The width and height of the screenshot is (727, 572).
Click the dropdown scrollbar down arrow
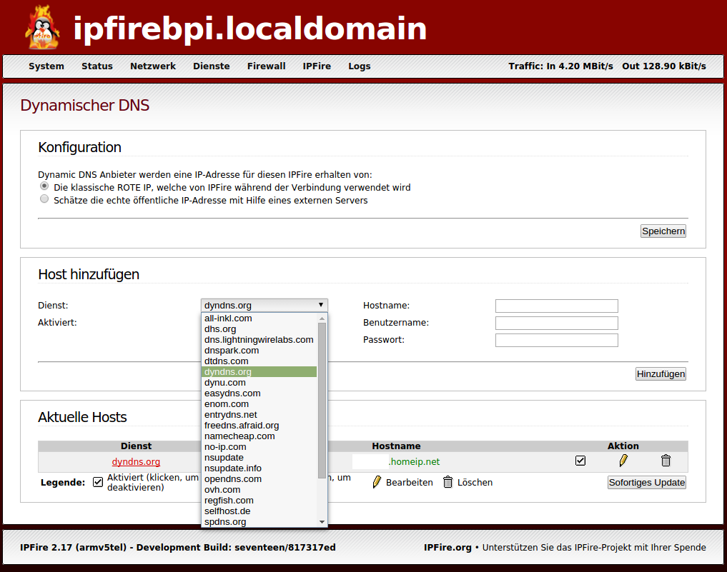(322, 522)
